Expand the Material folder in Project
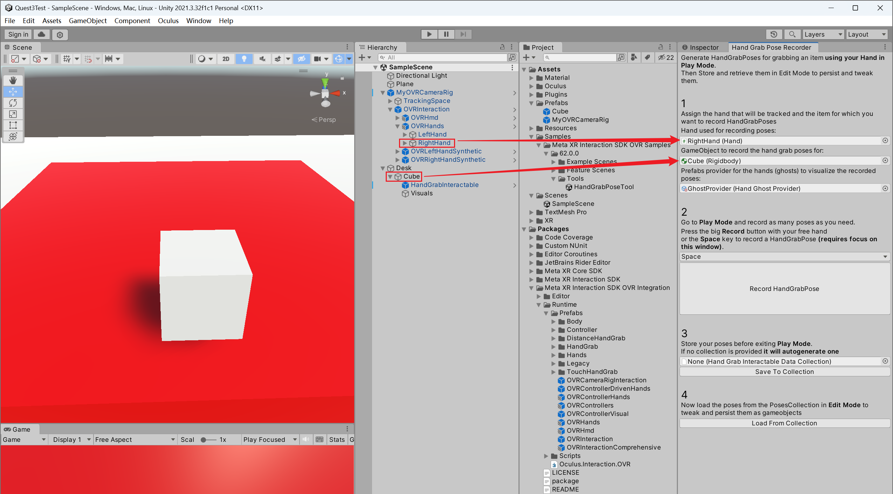This screenshot has width=893, height=494. point(531,78)
